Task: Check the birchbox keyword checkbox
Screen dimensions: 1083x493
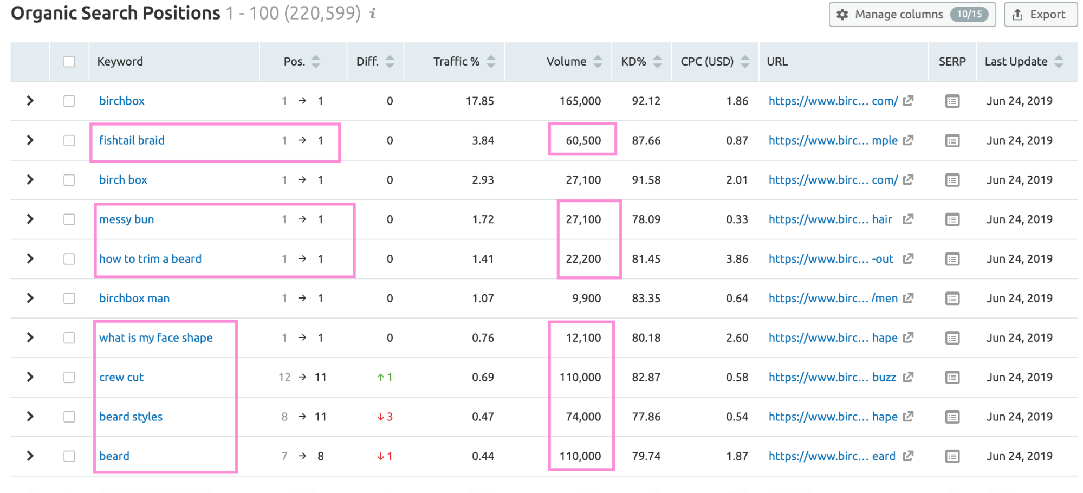Action: [x=69, y=101]
